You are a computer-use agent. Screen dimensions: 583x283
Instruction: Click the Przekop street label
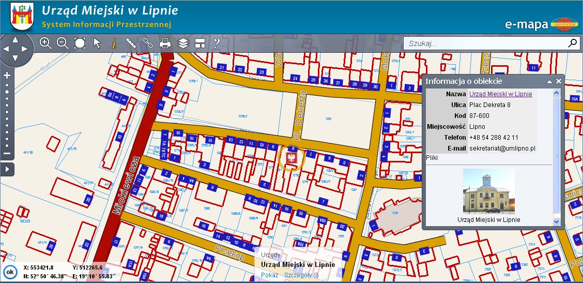coord(229,252)
